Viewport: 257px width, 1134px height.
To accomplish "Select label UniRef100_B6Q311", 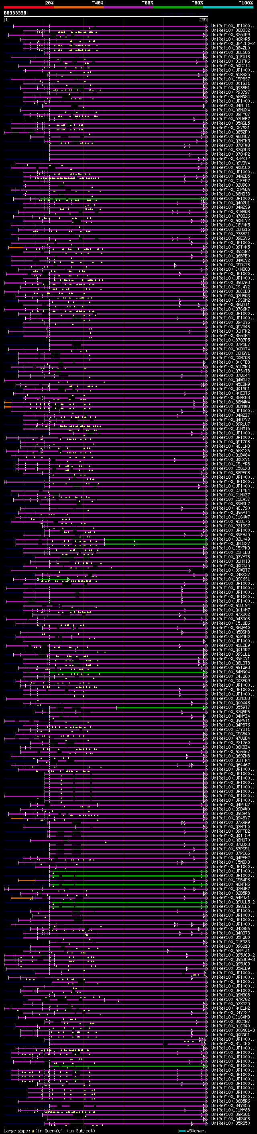I will pos(230,305).
